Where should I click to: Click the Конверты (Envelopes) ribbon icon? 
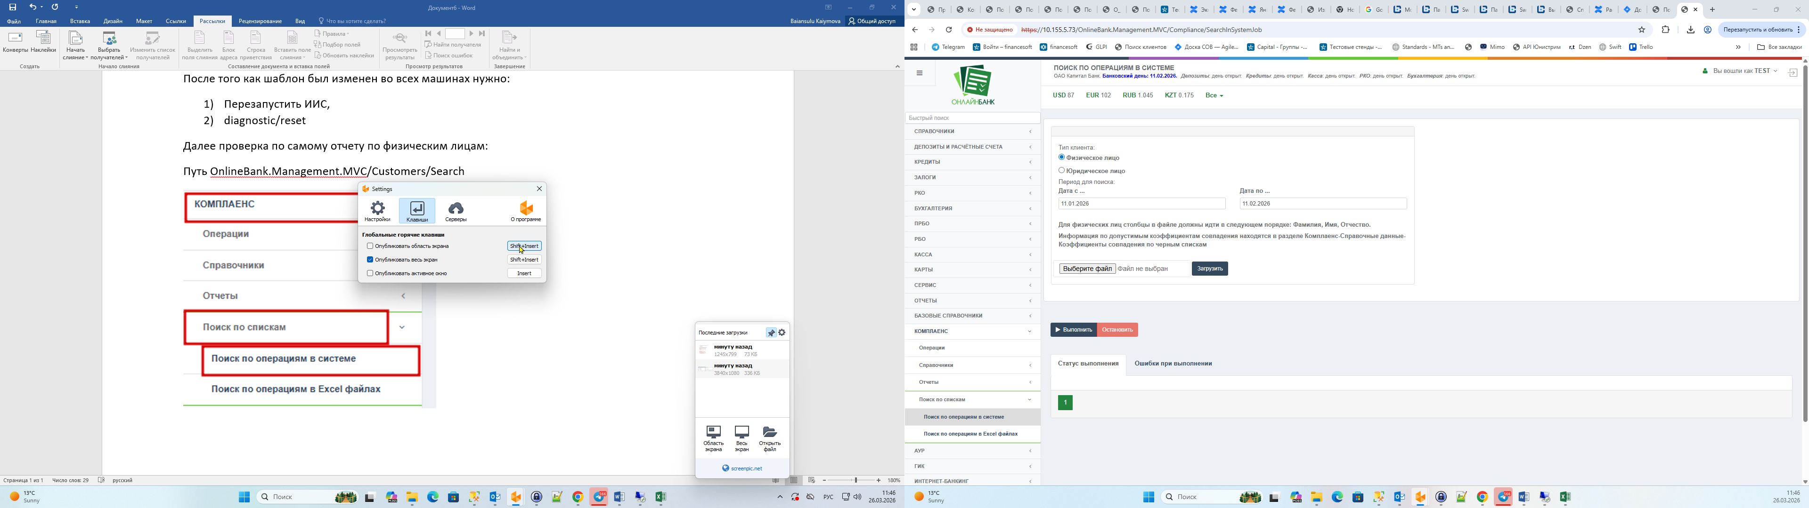pos(15,42)
